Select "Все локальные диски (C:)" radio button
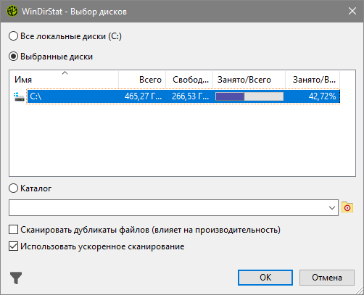This screenshot has width=364, height=295. coord(14,36)
